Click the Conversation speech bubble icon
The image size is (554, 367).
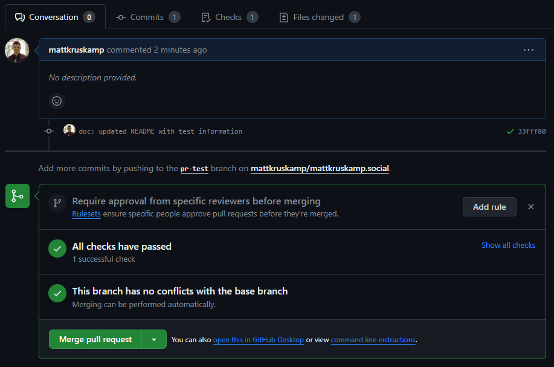(x=20, y=18)
